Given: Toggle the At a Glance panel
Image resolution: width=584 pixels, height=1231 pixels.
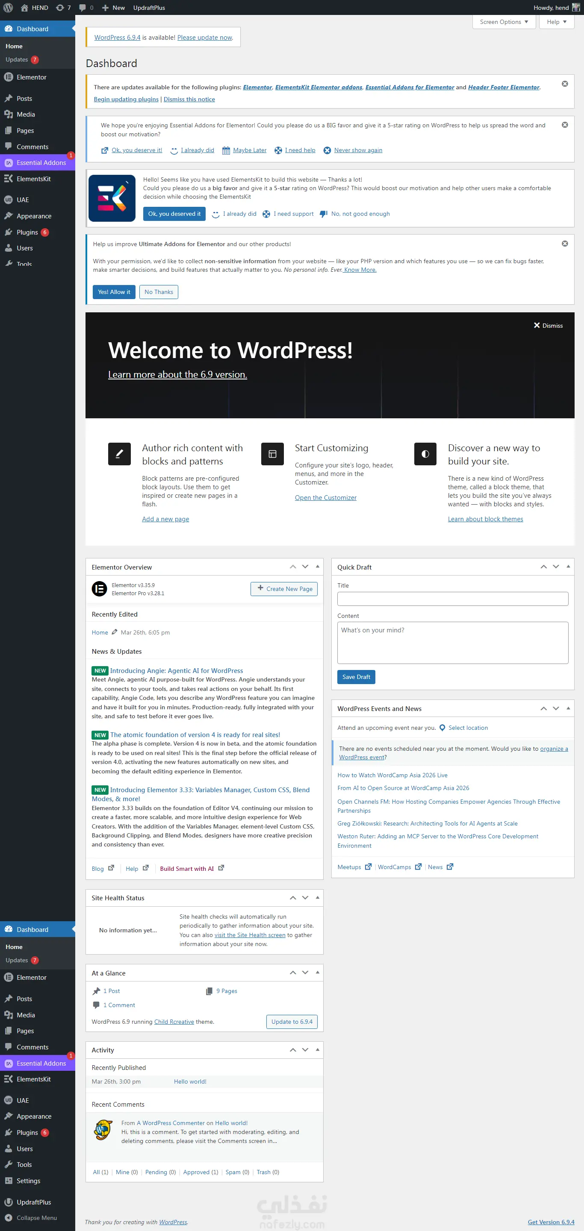Looking at the screenshot, I should click(x=318, y=973).
